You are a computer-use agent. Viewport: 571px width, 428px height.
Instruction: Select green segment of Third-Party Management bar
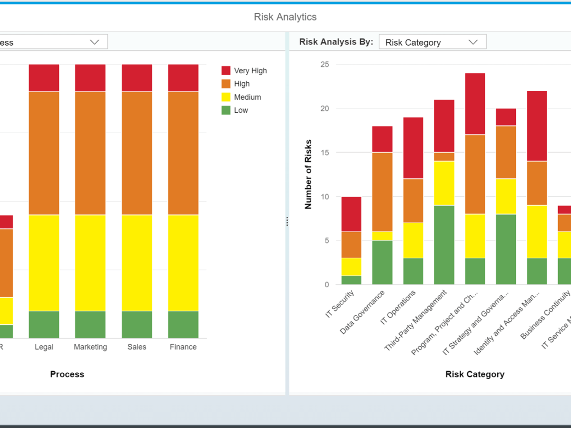point(444,245)
